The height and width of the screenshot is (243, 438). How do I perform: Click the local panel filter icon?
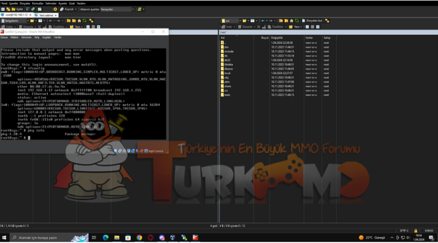(40, 21)
